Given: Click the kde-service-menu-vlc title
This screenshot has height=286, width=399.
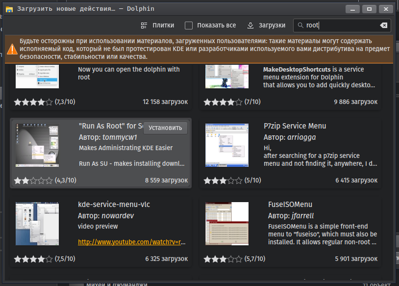Looking at the screenshot, I should [114, 205].
